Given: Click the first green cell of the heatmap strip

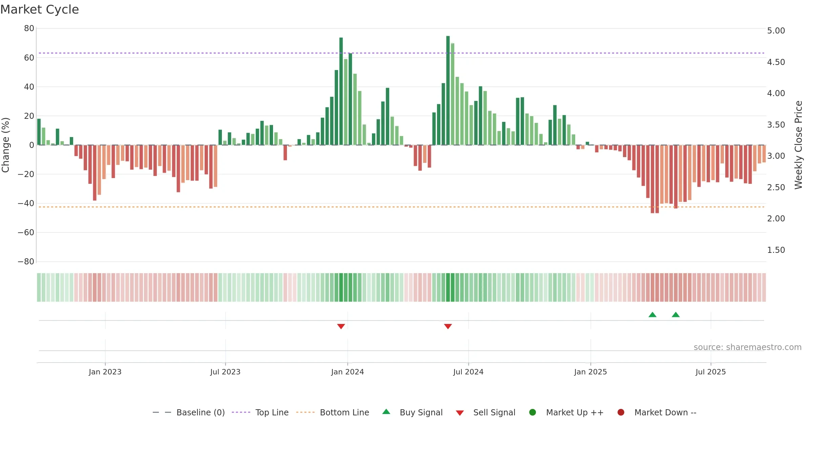Looking at the screenshot, I should pyautogui.click(x=39, y=287).
